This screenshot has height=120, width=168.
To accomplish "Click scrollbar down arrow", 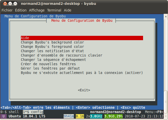I will point(166,116).
